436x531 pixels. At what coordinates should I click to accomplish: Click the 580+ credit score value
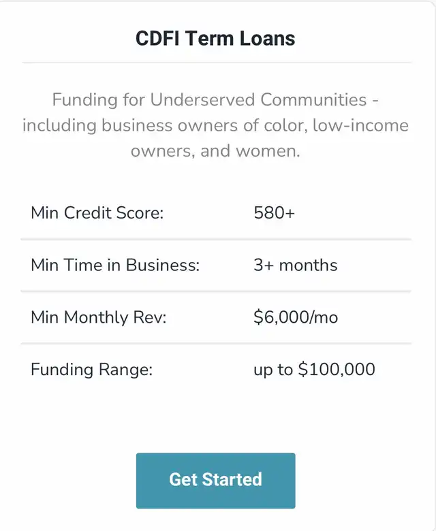tap(275, 213)
